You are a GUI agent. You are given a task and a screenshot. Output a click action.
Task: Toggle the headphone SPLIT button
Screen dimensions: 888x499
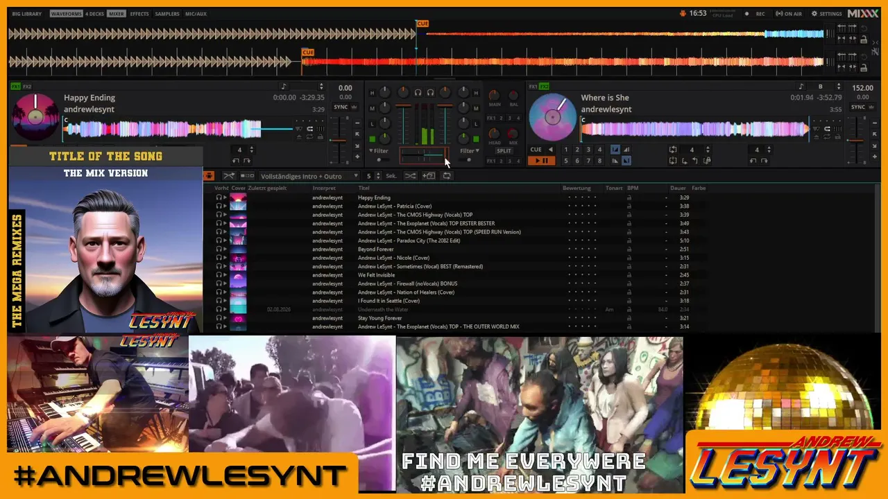pyautogui.click(x=504, y=150)
